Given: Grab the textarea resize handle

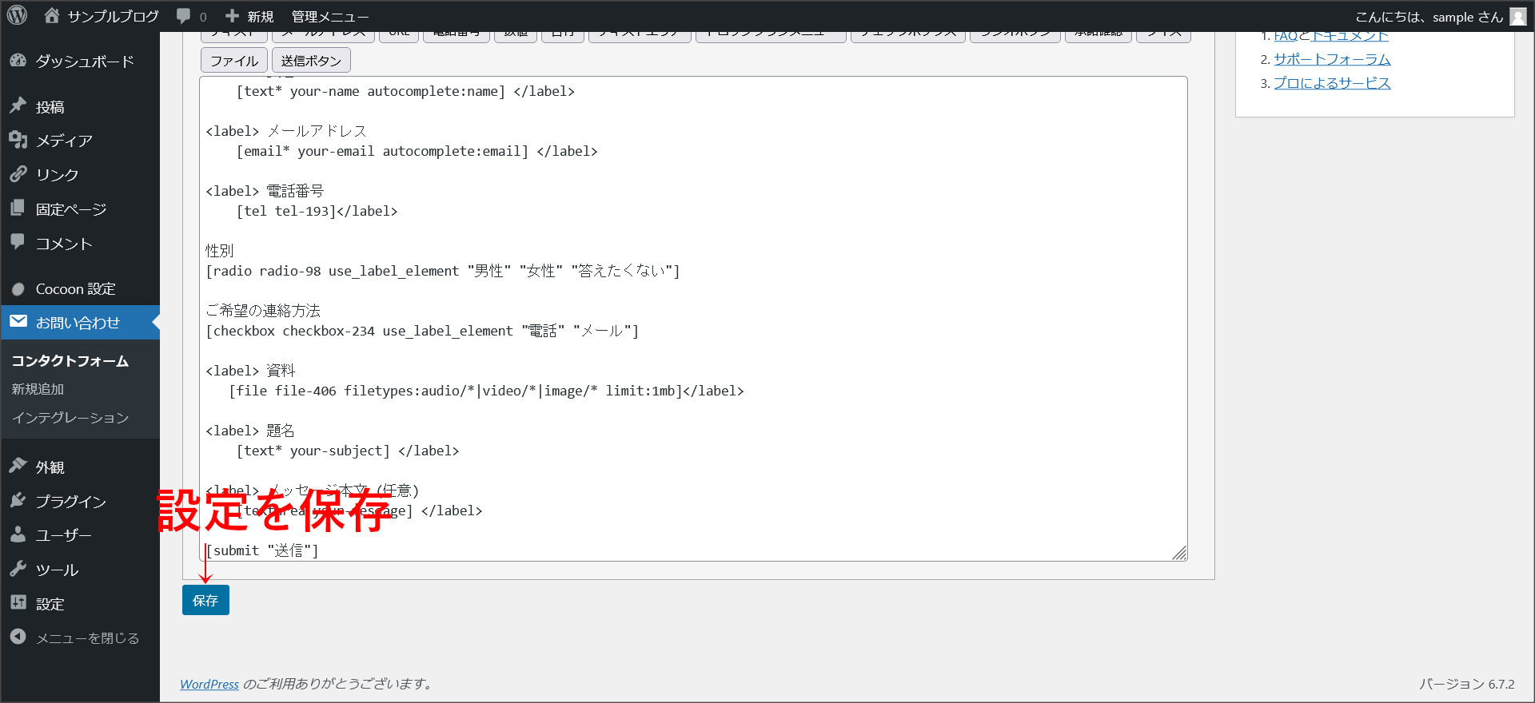Looking at the screenshot, I should tap(1179, 553).
